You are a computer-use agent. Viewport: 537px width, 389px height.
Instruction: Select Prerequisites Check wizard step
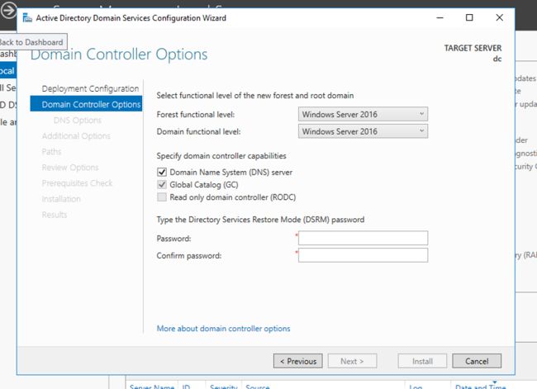tap(77, 183)
